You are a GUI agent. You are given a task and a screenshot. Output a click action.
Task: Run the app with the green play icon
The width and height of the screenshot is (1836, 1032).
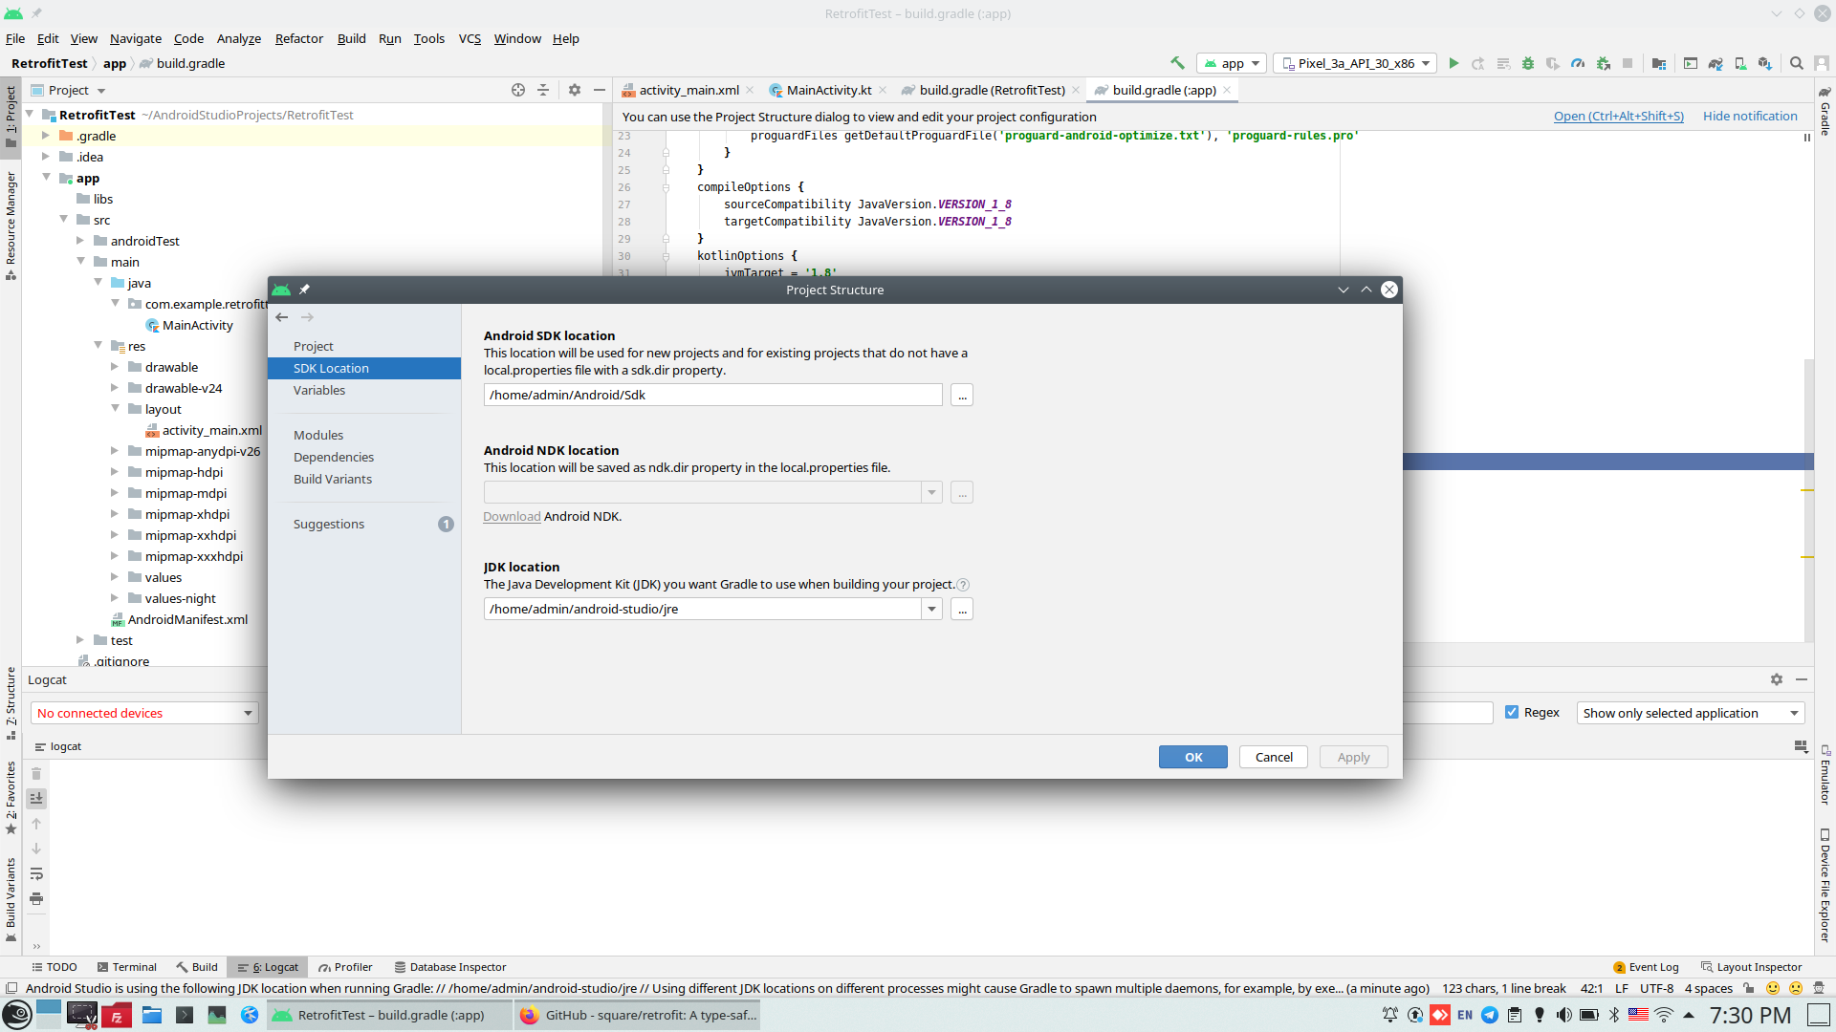(x=1453, y=63)
